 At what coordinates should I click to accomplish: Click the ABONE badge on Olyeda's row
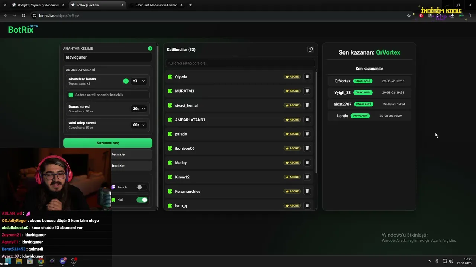click(x=292, y=77)
